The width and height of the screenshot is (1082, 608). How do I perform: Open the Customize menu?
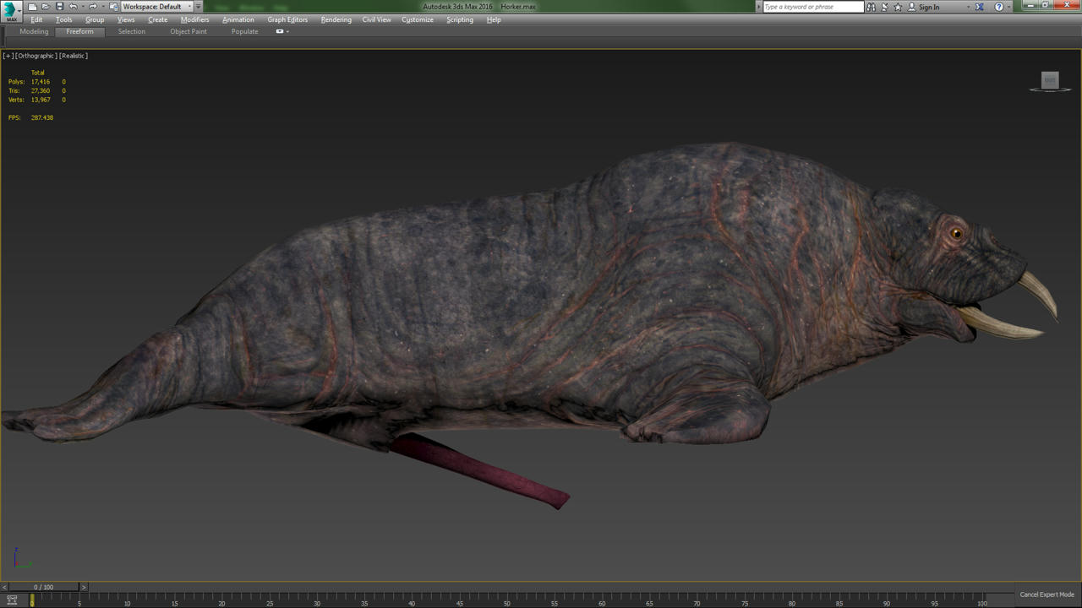tap(418, 19)
